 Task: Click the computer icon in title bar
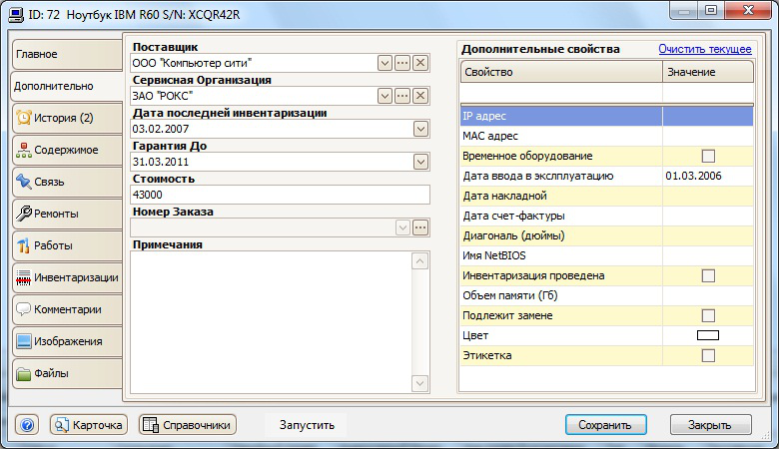click(16, 15)
